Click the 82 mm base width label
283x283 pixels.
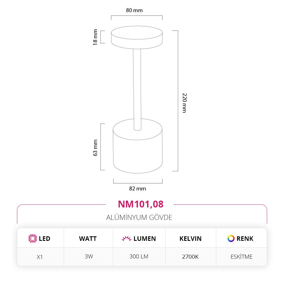[137, 189]
